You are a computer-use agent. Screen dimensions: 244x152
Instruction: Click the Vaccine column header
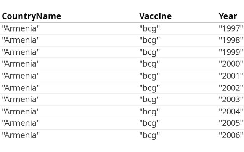click(155, 16)
